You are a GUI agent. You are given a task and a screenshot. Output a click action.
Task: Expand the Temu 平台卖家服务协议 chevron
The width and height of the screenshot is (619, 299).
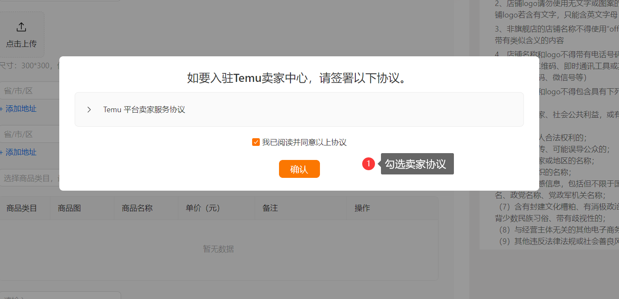click(89, 110)
